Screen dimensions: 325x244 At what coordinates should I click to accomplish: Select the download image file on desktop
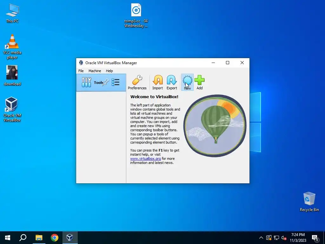coord(12,76)
